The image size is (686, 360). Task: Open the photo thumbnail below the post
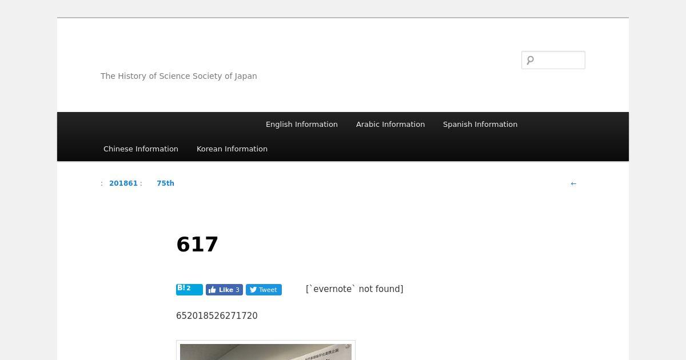pos(266,350)
